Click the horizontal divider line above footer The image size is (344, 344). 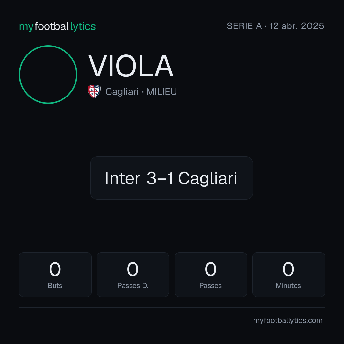tap(172, 307)
